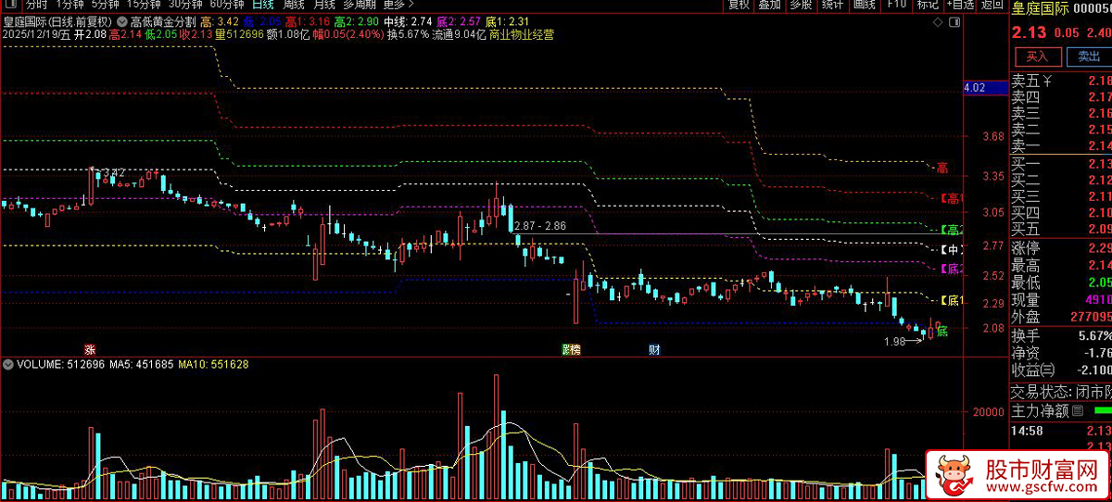Select the 15分钟 period tab
Viewport: 1112px width, 502px height.
(144, 5)
